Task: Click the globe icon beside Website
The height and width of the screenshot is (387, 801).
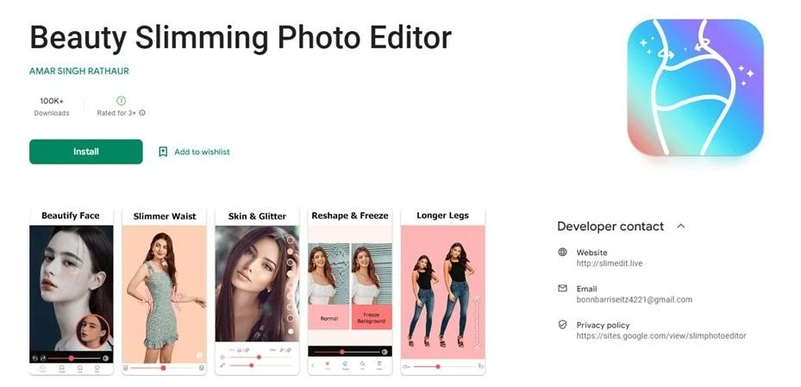Action: (562, 253)
